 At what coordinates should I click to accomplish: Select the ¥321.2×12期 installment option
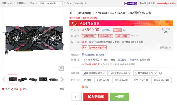click(141, 80)
